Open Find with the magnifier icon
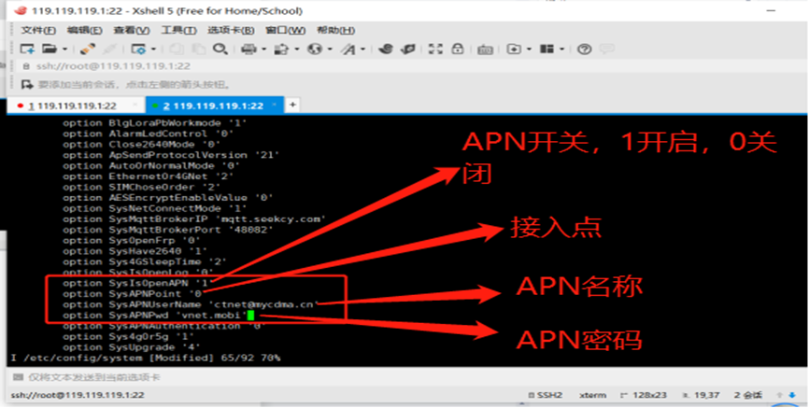The image size is (809, 408). point(220,49)
